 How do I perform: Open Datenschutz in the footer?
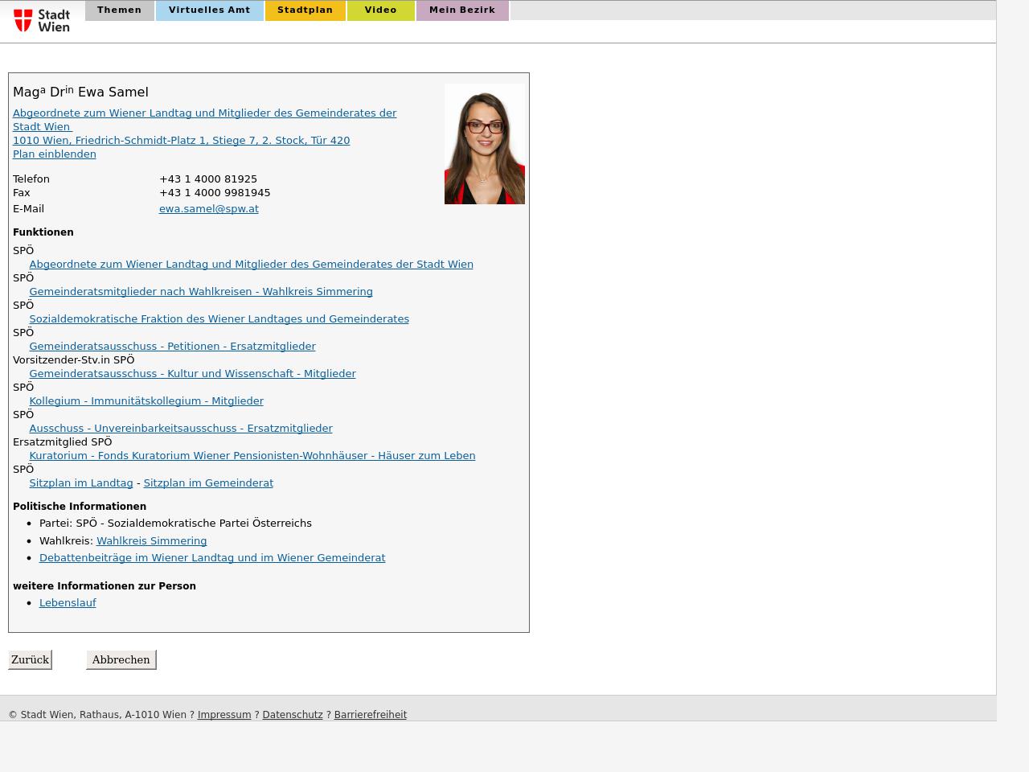(293, 714)
